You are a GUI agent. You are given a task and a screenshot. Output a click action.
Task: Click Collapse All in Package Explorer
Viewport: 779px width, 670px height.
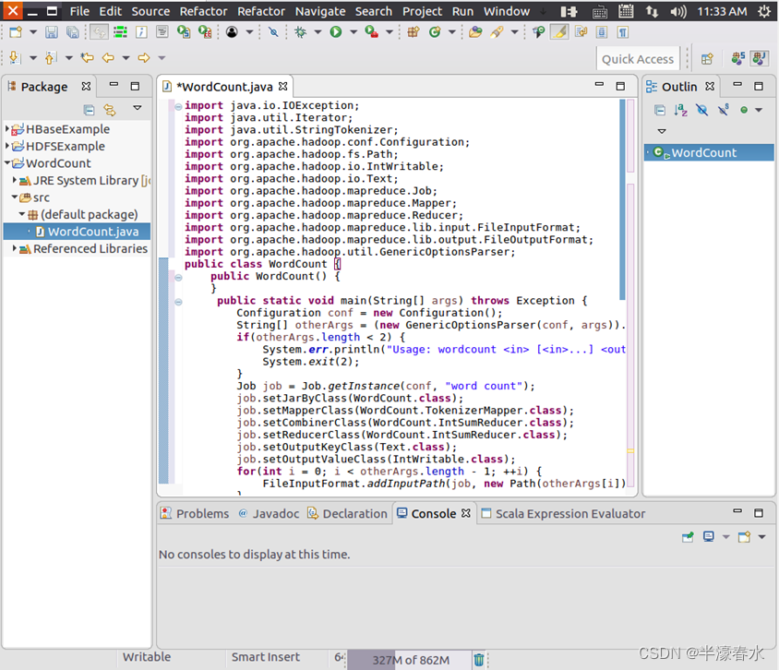[89, 110]
